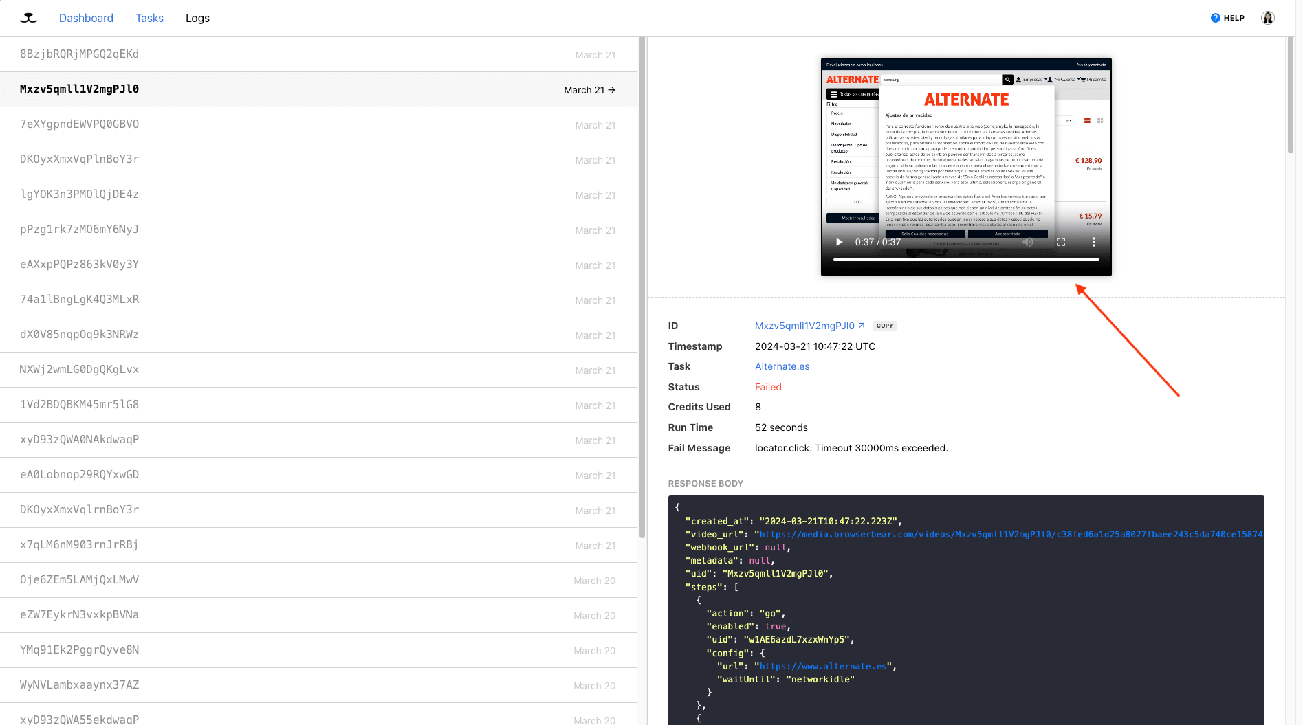Click the search magnifier in the Alternate header
Image resolution: width=1303 pixels, height=725 pixels.
[x=1008, y=80]
